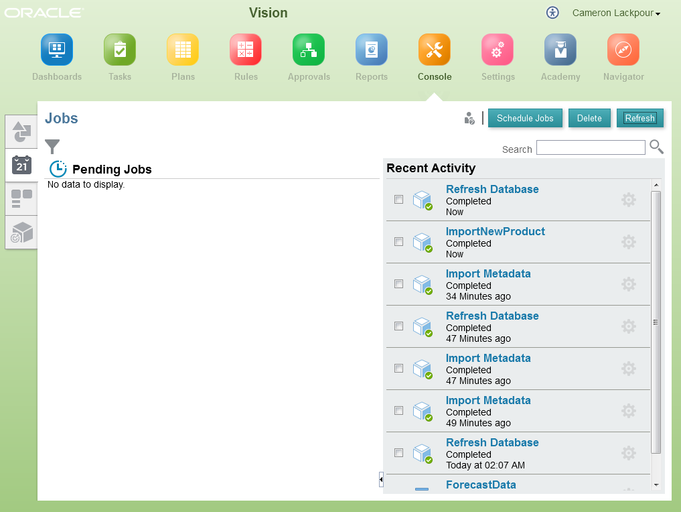Click cube status icon of ImportNewProduct job
The image size is (681, 512).
[423, 243]
